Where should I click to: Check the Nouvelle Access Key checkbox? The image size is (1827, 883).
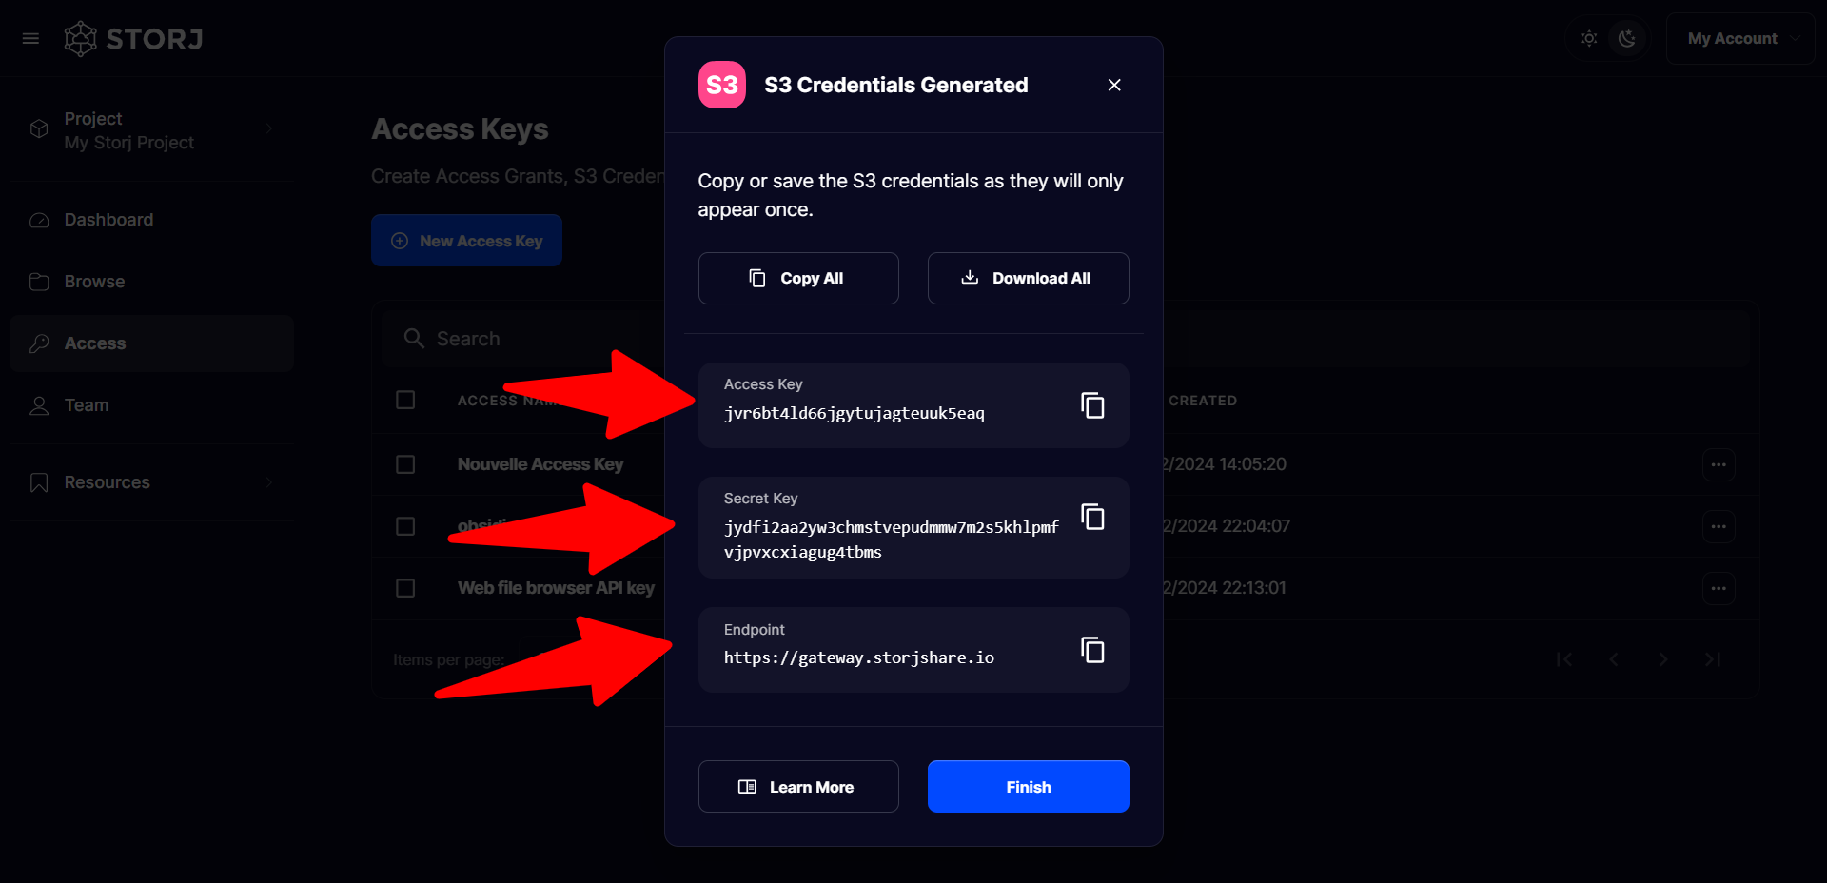pos(405,464)
